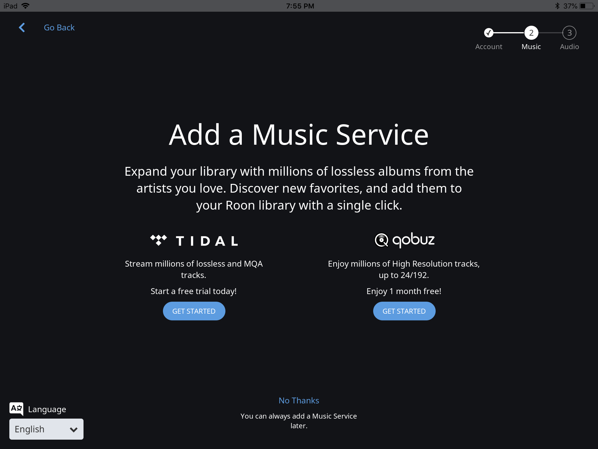The height and width of the screenshot is (449, 598).
Task: Click the Account step label
Action: click(x=489, y=47)
